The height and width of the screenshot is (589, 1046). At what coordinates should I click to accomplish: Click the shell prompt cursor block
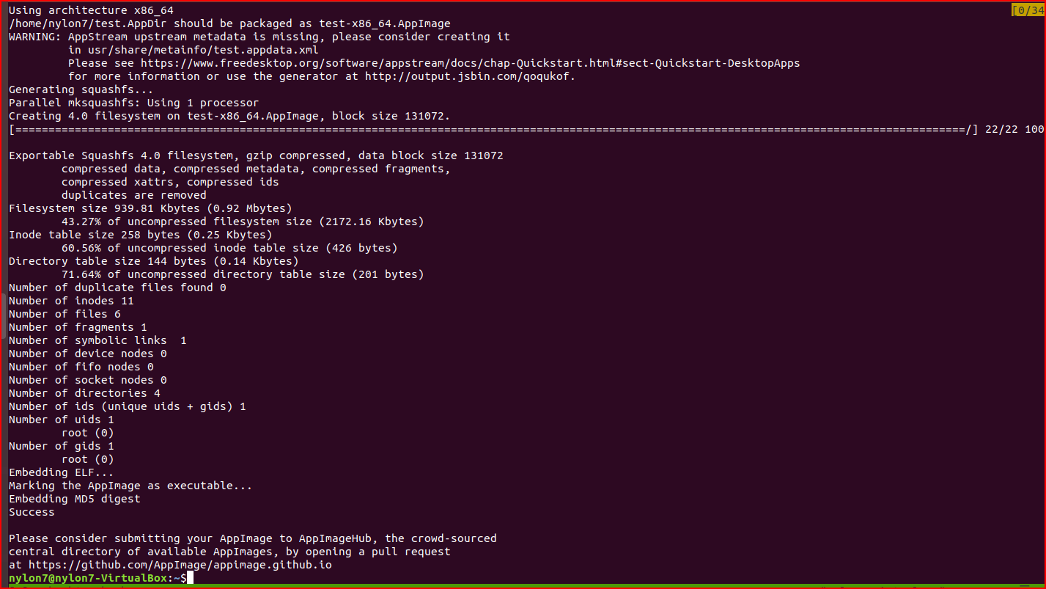189,578
